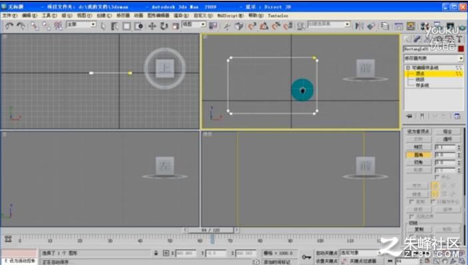
Task: Click the red object color swatch
Action: 461,49
